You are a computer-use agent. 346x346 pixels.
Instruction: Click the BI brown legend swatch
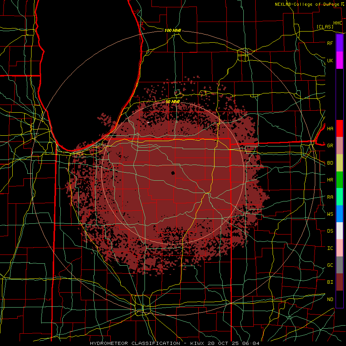click(339, 282)
